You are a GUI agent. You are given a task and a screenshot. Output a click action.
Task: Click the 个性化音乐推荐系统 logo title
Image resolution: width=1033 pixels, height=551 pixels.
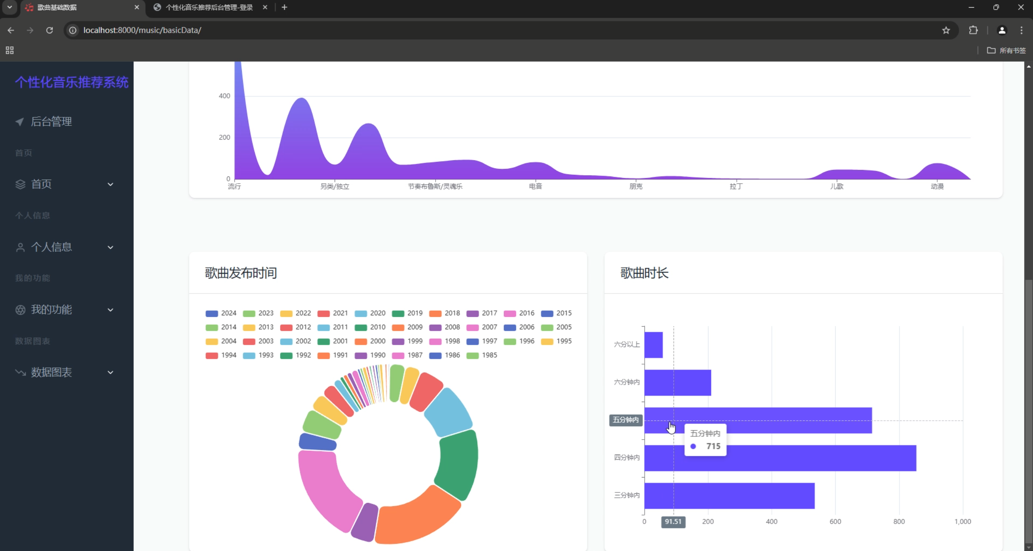pyautogui.click(x=71, y=82)
